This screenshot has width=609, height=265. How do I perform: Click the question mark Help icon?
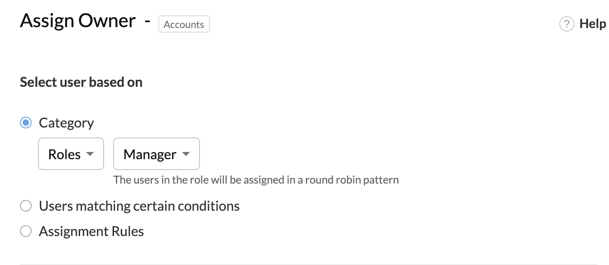point(567,24)
